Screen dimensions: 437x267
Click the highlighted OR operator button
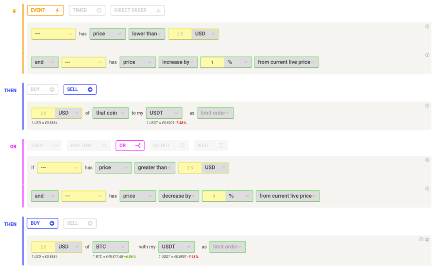coord(129,146)
